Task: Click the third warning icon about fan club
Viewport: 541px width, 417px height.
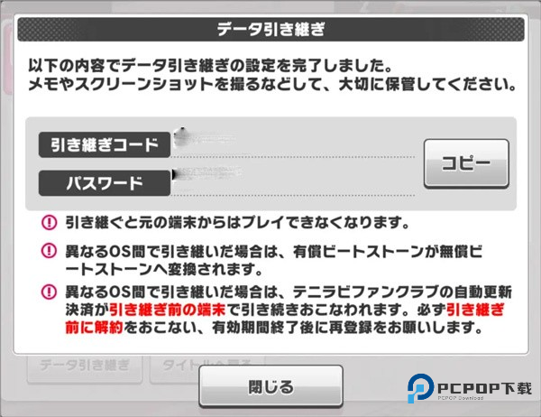Action: [49, 292]
